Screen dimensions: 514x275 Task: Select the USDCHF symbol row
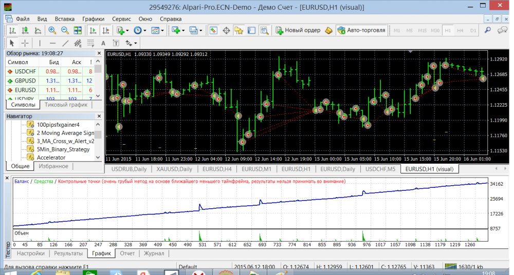coord(50,71)
